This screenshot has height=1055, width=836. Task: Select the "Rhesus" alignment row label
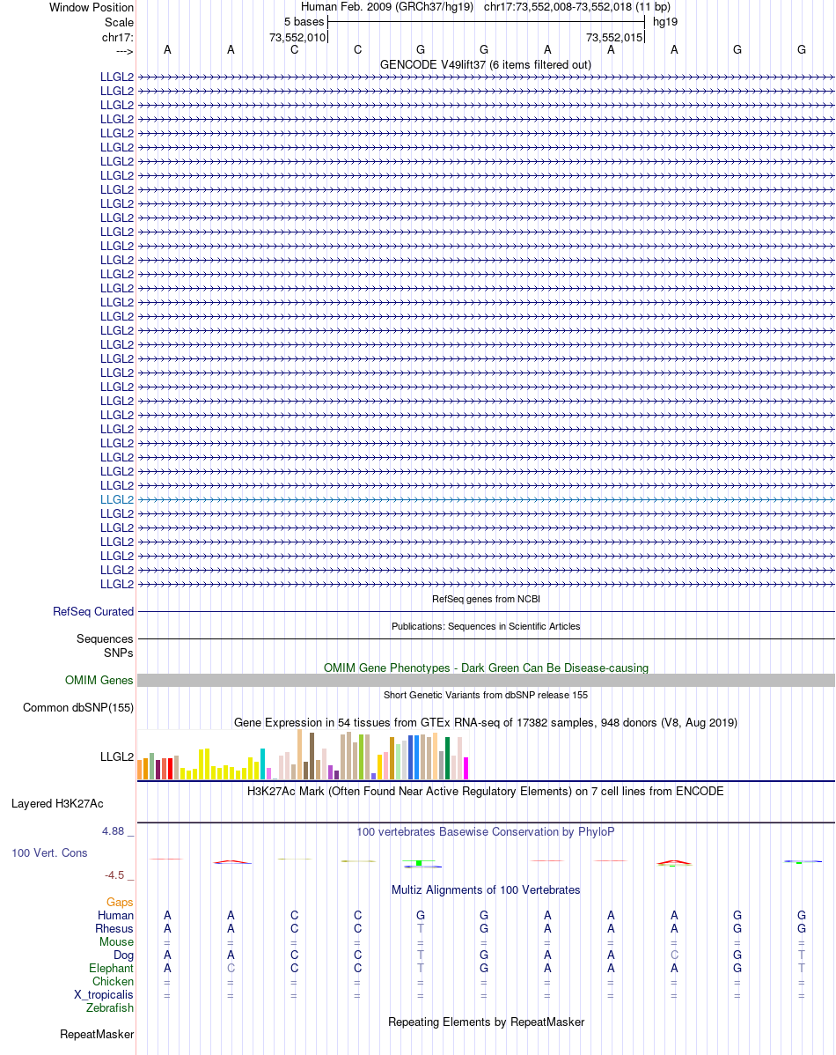(x=114, y=928)
